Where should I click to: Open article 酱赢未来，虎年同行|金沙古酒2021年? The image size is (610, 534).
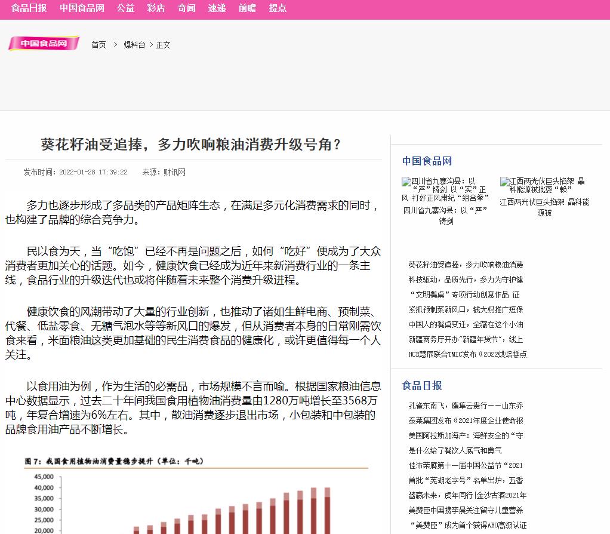pos(467,495)
